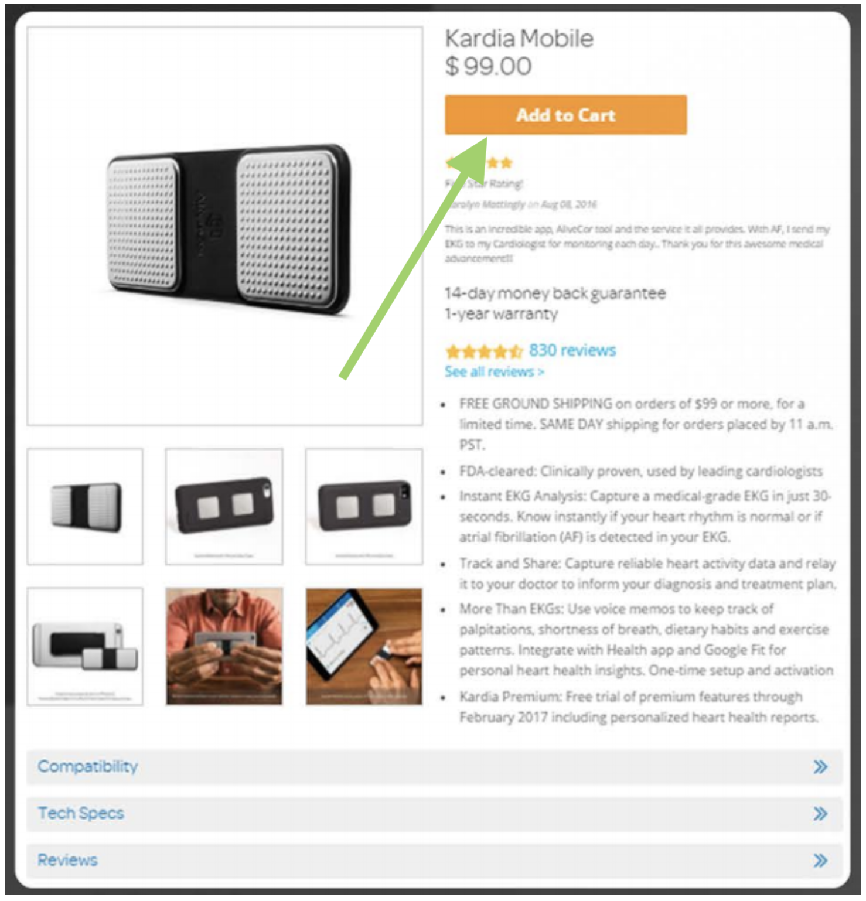The image size is (866, 901).
Task: Select the thumbnail of tablet showing EKG
Action: (364, 646)
